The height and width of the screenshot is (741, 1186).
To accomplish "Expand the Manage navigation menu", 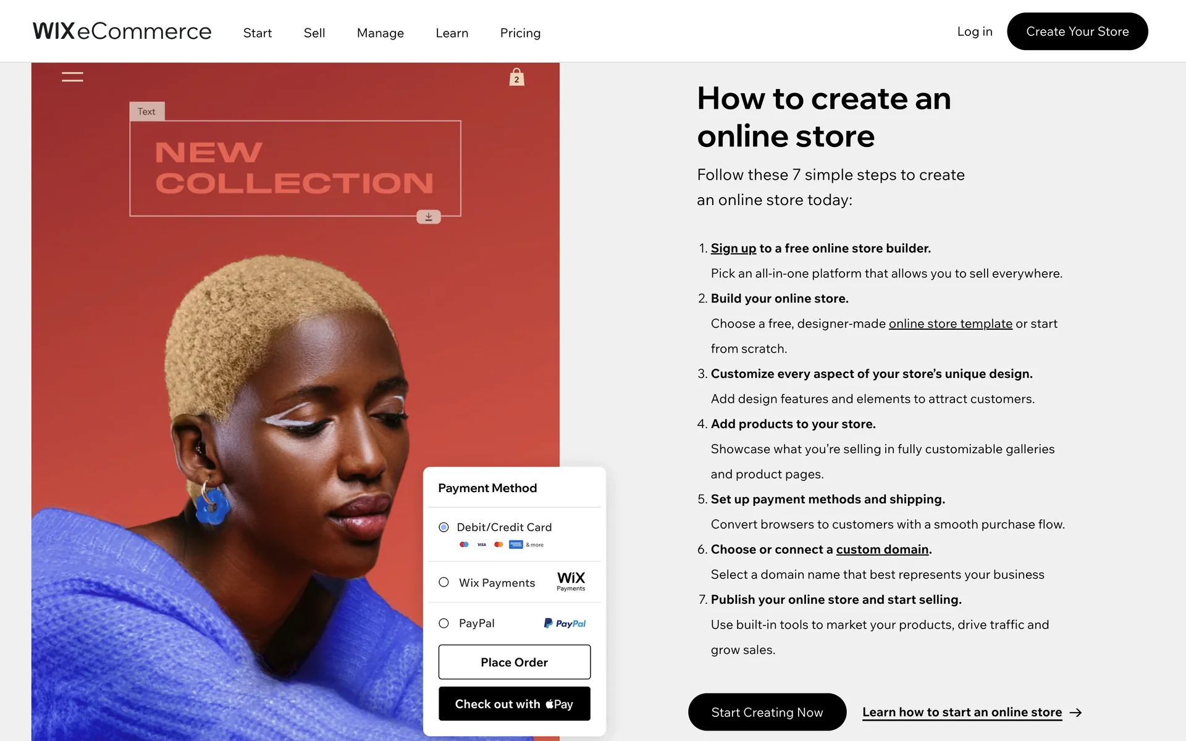I will pyautogui.click(x=381, y=33).
